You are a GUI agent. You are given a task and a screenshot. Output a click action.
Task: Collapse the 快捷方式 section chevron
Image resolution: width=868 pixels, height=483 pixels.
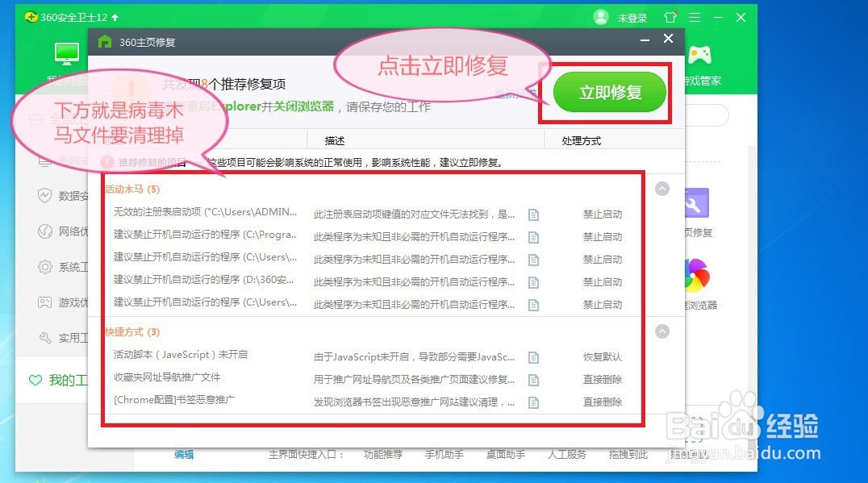click(x=662, y=330)
